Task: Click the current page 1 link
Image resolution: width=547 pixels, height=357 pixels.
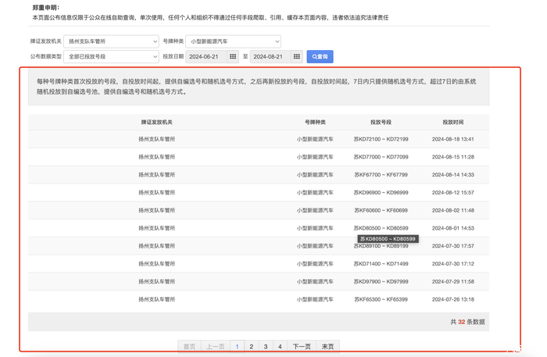Action: [x=237, y=346]
